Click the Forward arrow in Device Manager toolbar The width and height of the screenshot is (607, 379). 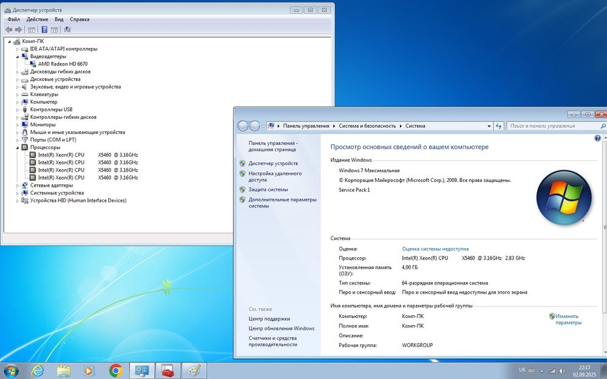(x=18, y=29)
